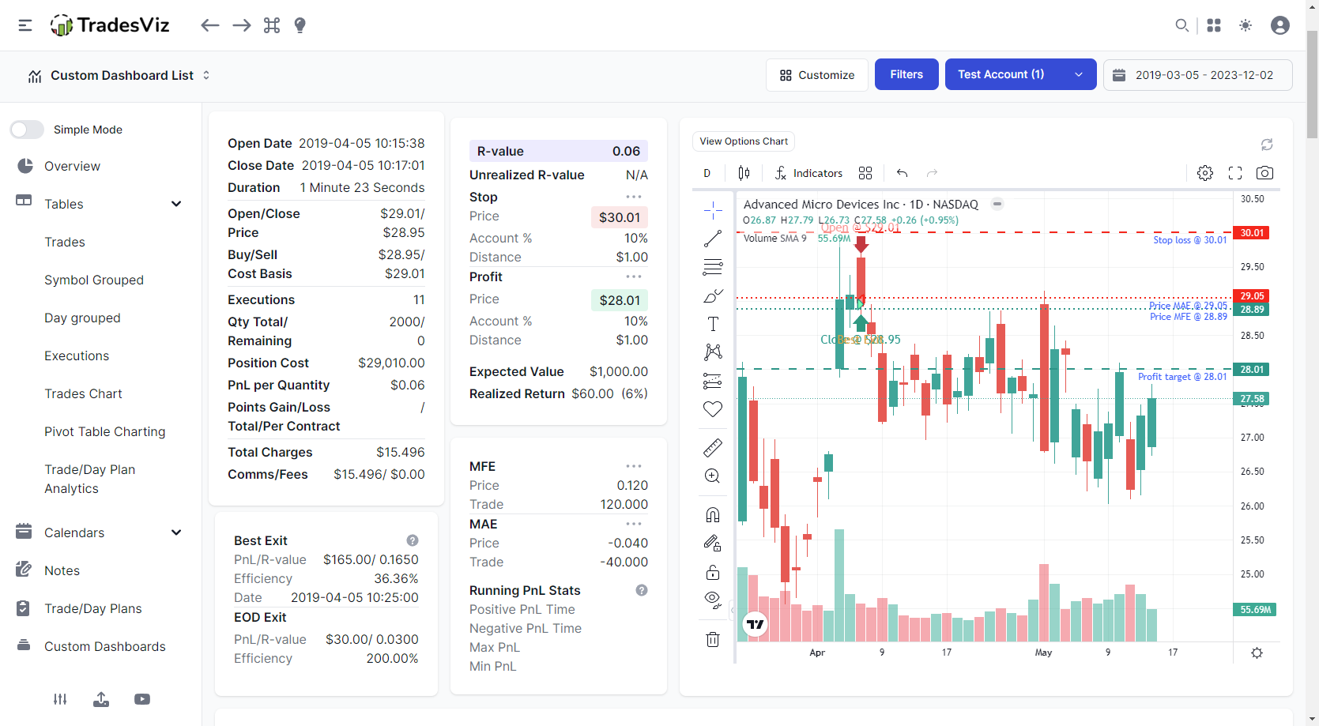Select the Fibonacci retracement lines tool
This screenshot has height=726, width=1319.
click(713, 267)
